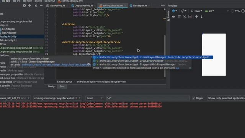Click the first glUtilsParamSize error log line
Screen dimensions: 245x138
[x=81, y=103]
